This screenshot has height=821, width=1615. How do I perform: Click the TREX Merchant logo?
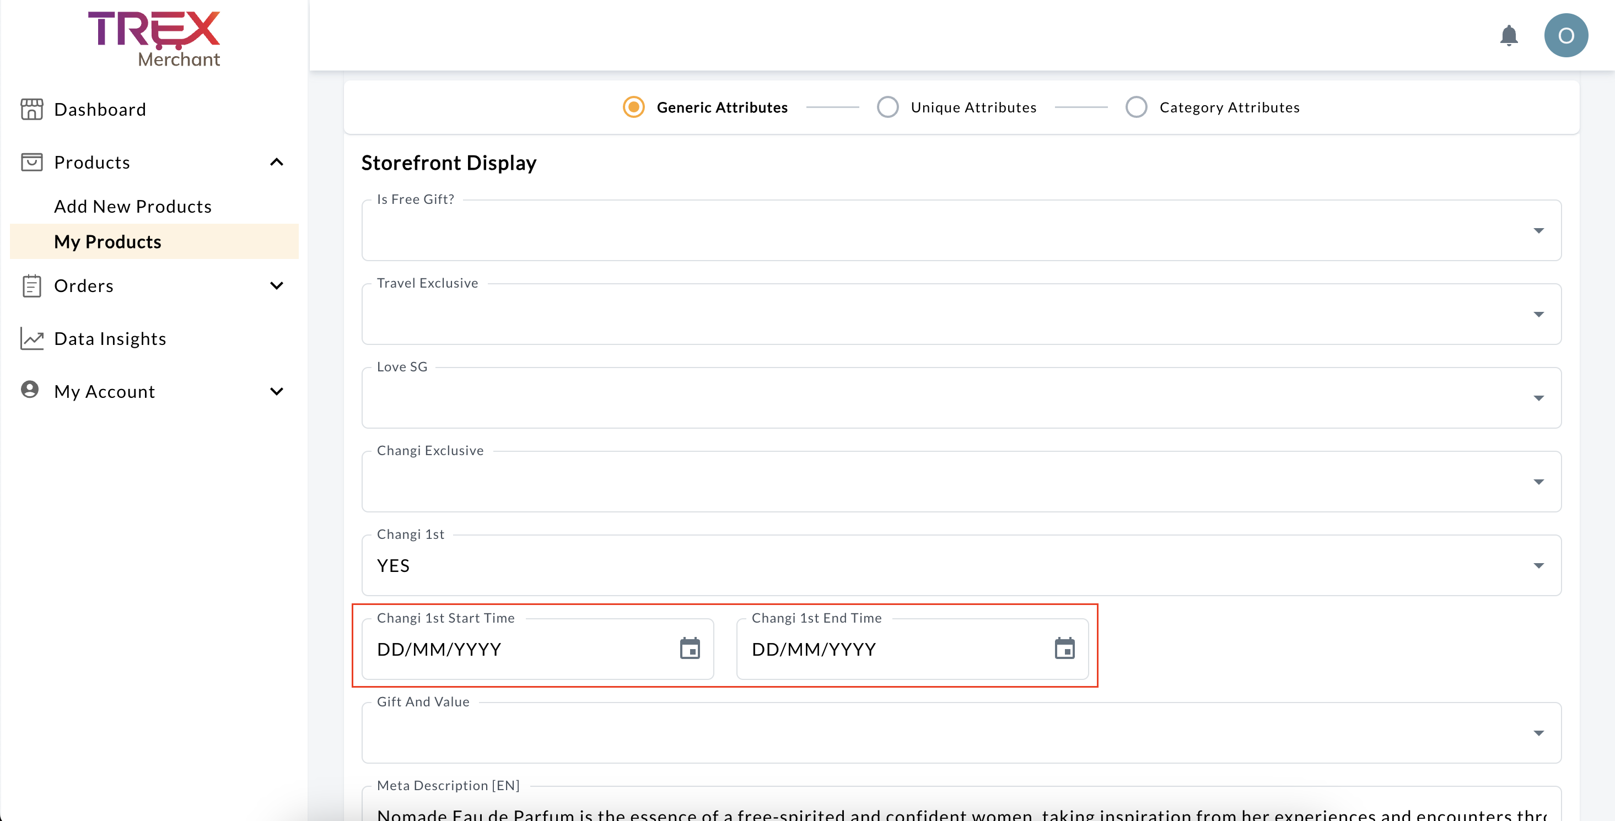[154, 39]
